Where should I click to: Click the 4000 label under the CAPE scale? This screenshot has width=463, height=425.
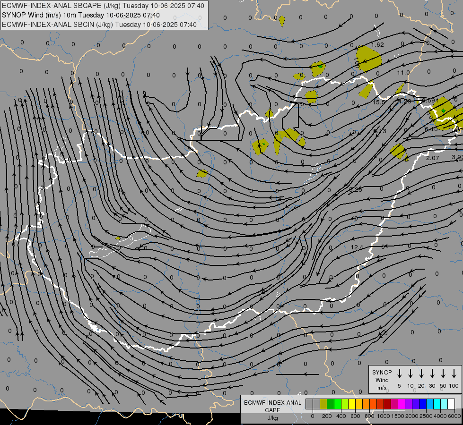(x=440, y=416)
